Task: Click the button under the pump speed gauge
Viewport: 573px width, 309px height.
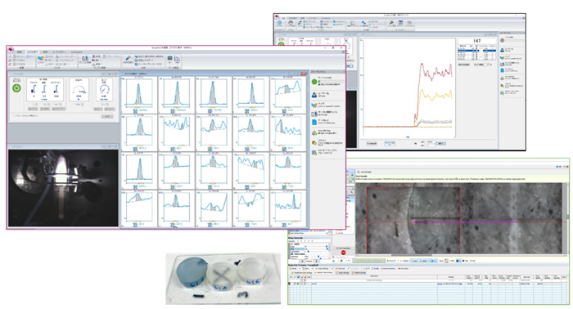Action: click(98, 109)
